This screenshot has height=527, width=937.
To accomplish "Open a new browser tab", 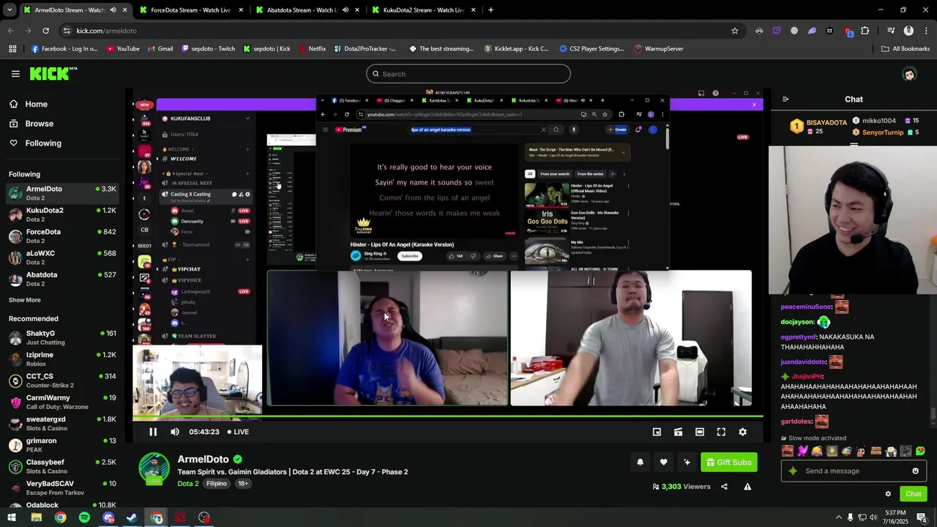I will (490, 10).
